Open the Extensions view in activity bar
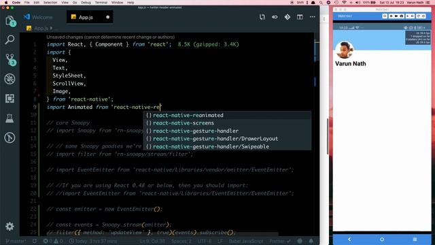 click(10, 98)
